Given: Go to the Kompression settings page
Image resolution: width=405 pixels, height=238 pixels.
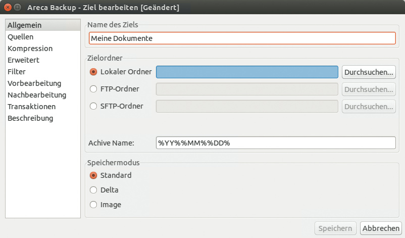Looking at the screenshot, I should tap(30, 49).
